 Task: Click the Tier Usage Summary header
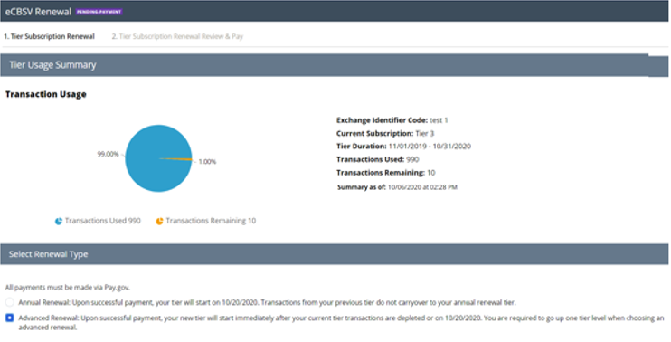(x=335, y=65)
